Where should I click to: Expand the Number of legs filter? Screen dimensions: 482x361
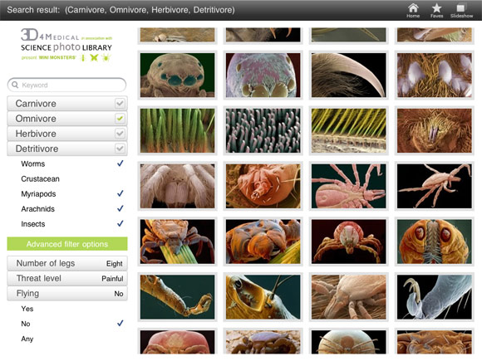67,263
